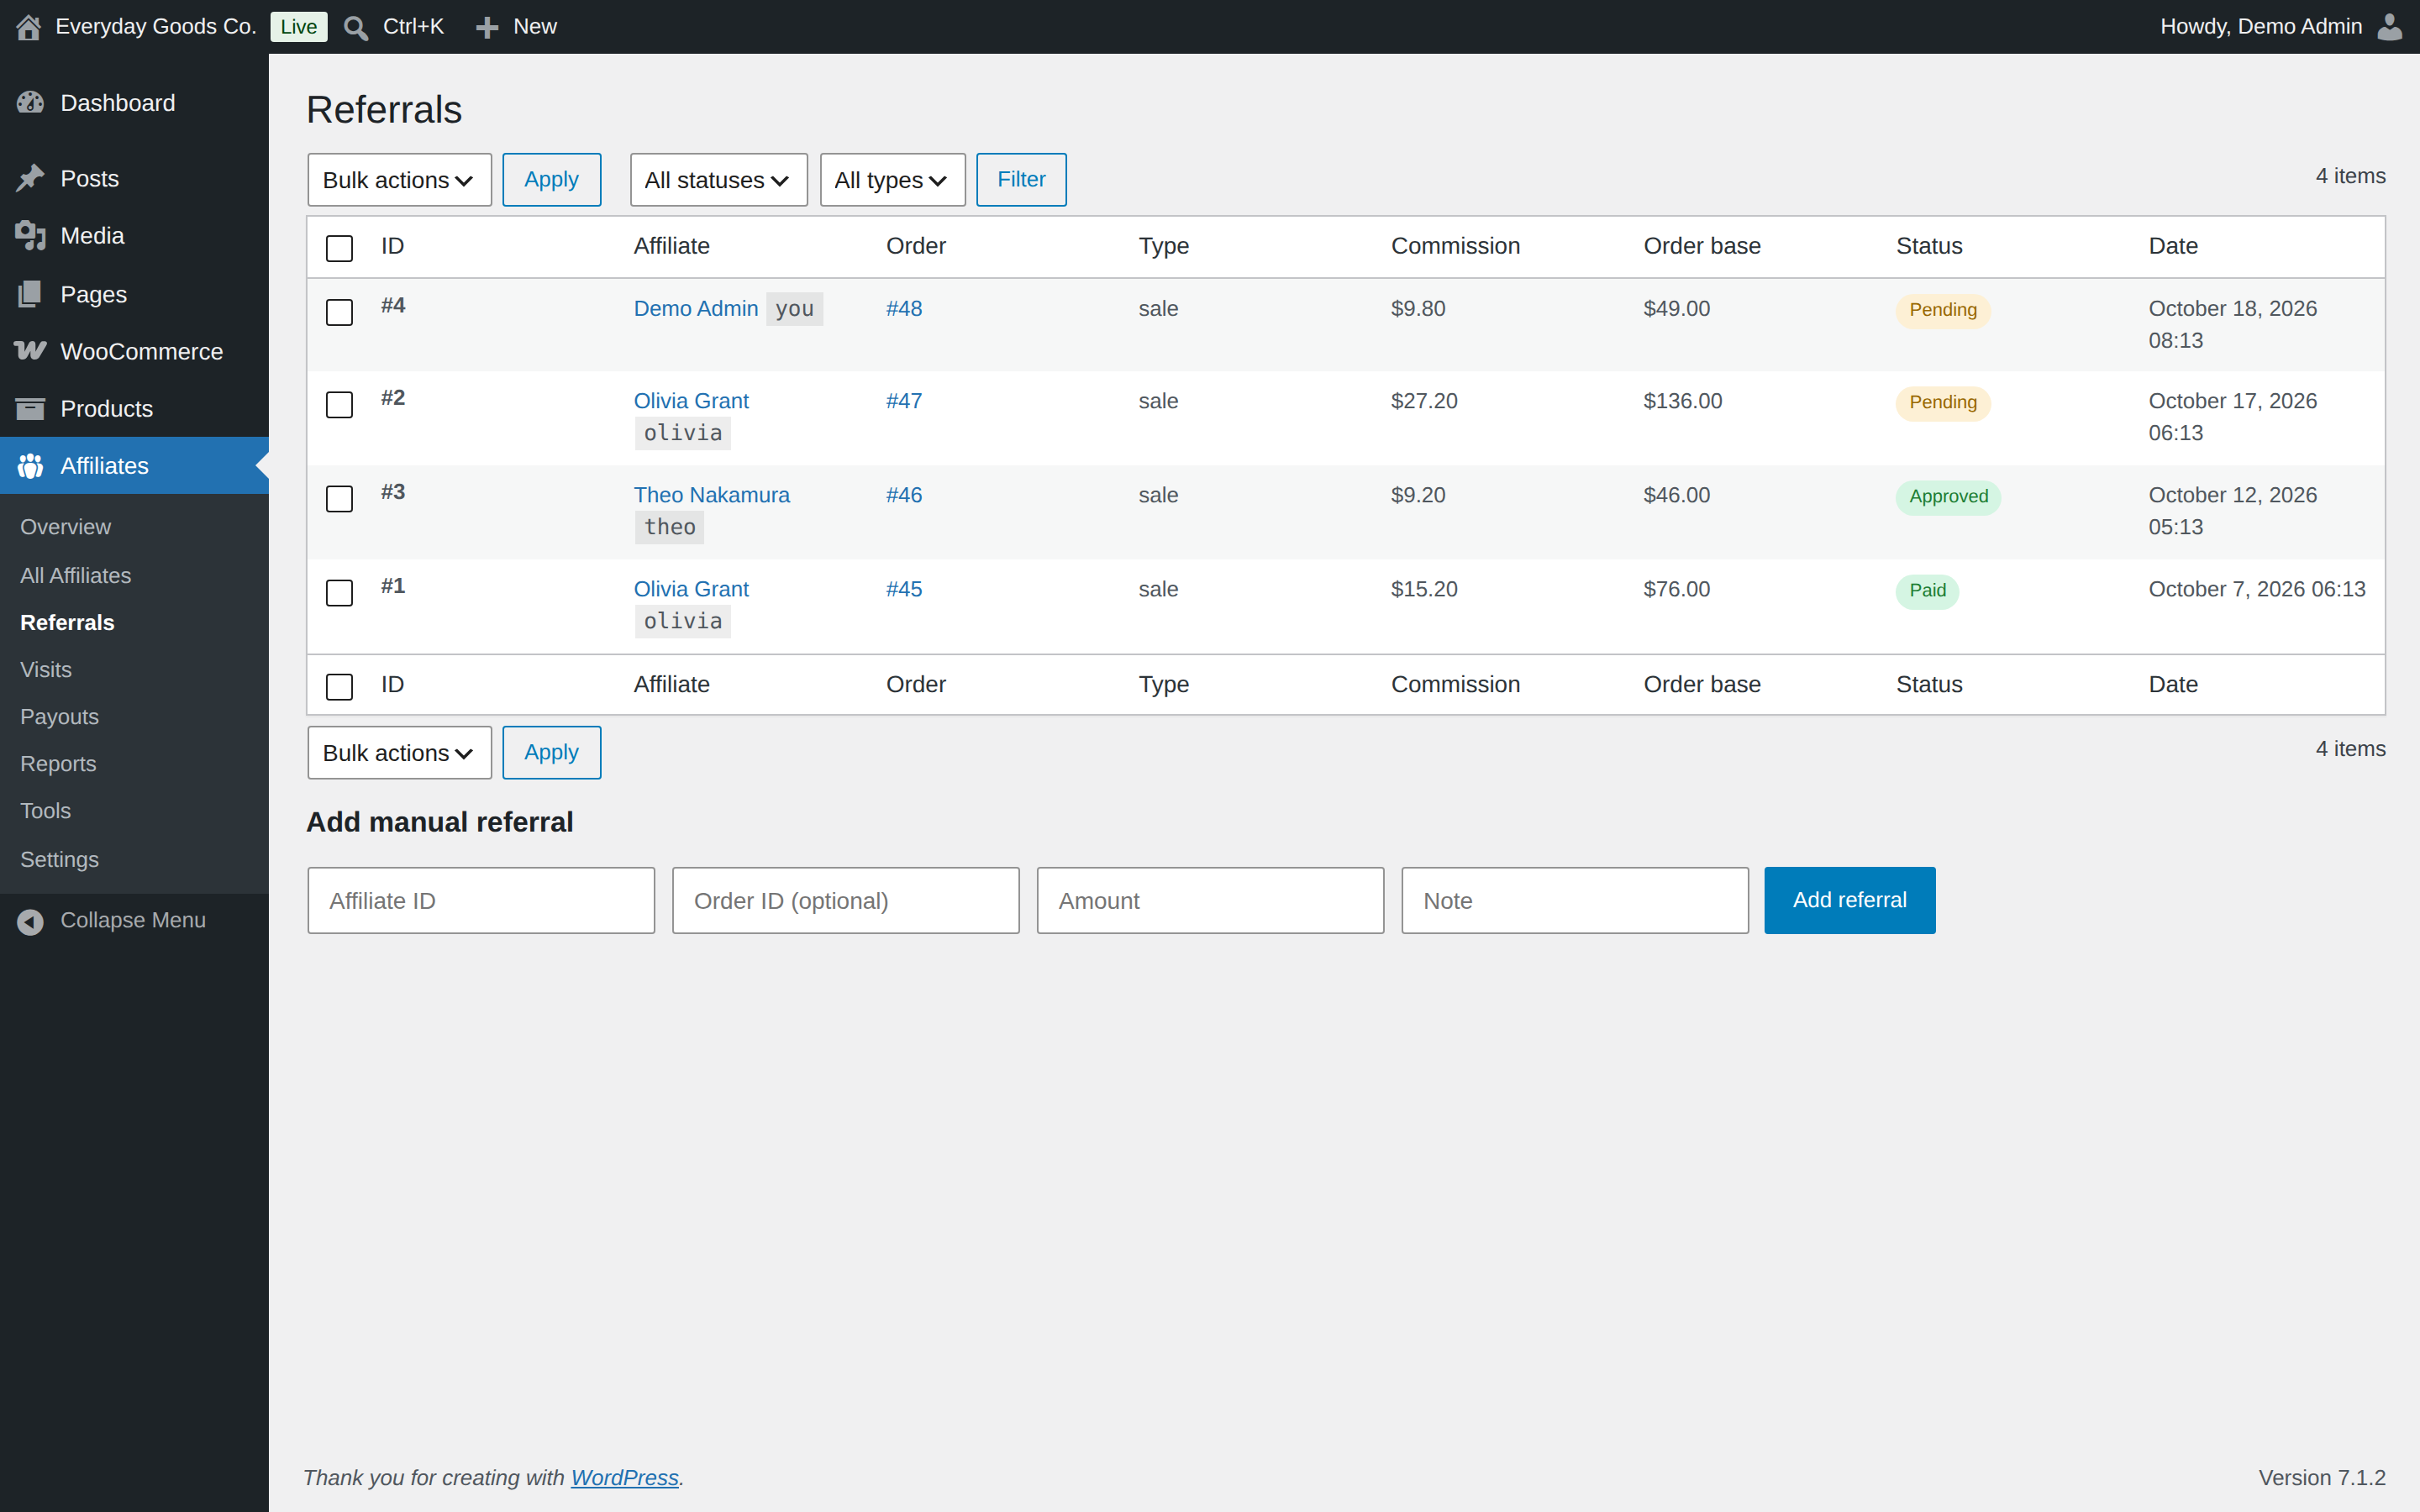
Task: Click the Products archive icon
Action: pyautogui.click(x=31, y=408)
